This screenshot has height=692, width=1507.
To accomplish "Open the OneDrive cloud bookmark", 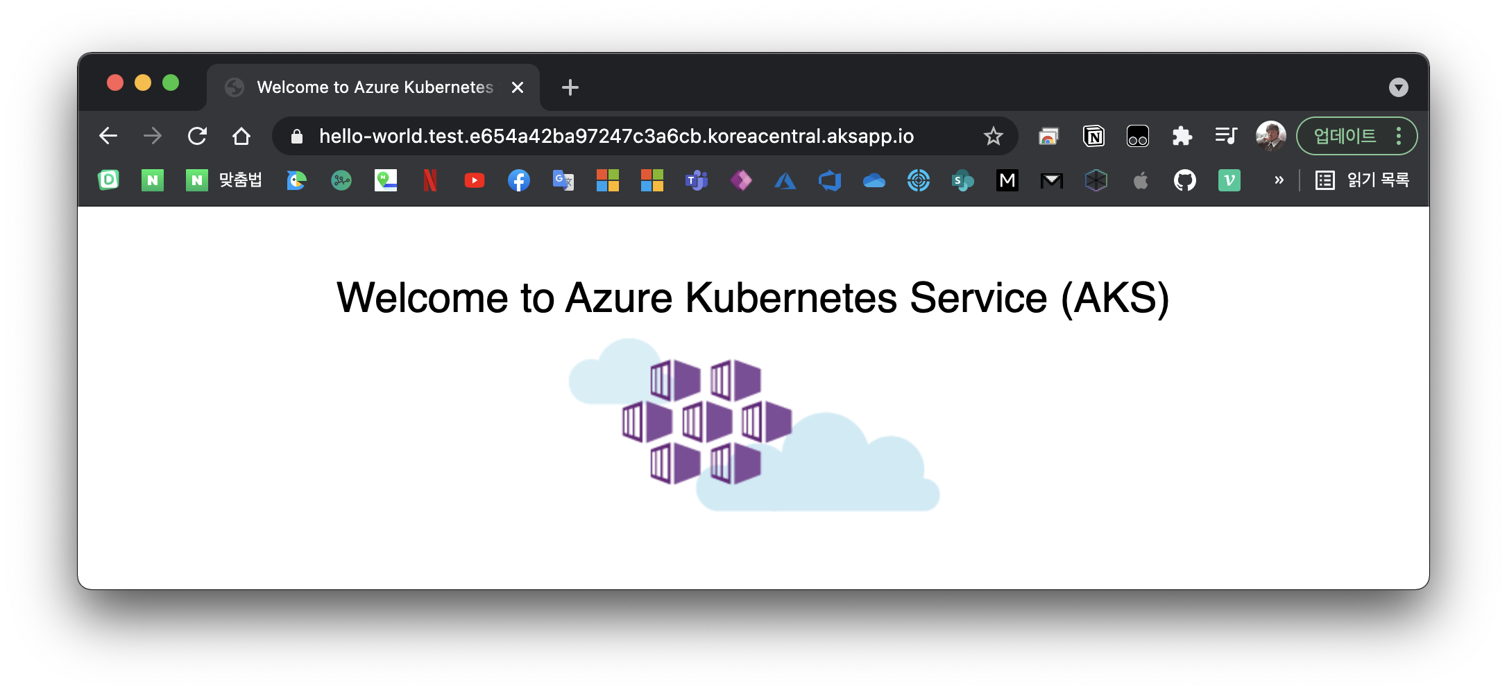I will pyautogui.click(x=874, y=180).
